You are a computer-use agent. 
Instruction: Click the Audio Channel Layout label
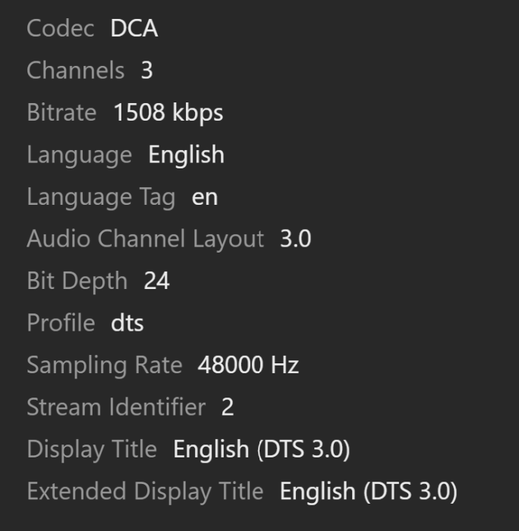tap(145, 239)
